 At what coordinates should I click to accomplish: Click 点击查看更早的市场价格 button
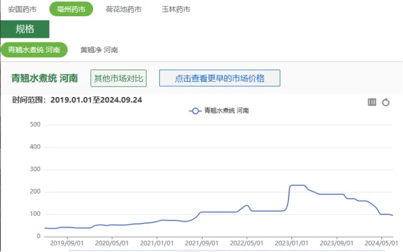220,78
